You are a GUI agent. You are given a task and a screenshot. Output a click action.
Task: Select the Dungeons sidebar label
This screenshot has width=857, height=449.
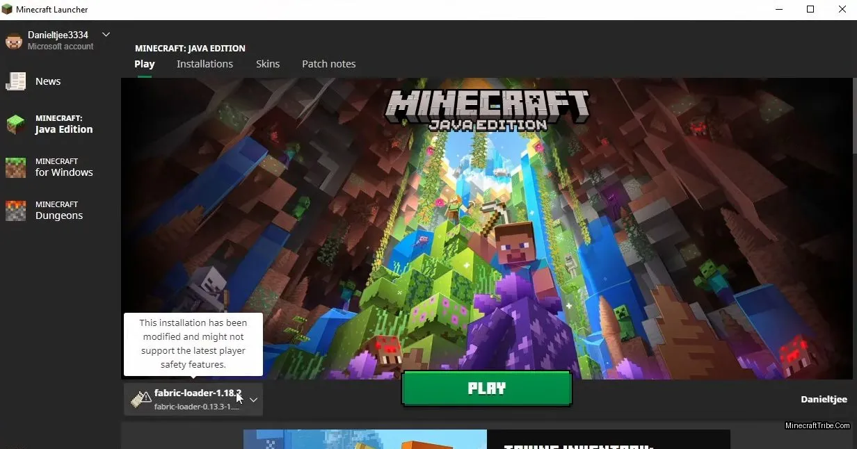[59, 215]
